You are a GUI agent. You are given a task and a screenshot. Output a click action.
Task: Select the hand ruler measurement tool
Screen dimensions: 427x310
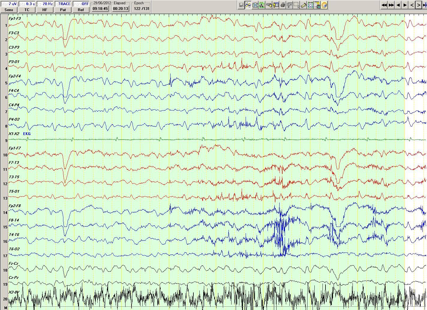269,5
